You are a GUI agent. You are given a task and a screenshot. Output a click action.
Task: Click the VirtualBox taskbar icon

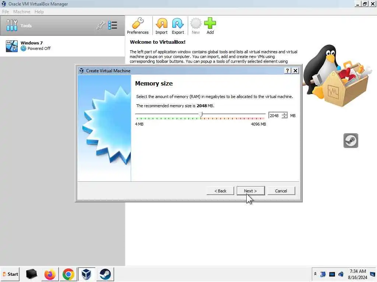[x=87, y=274]
